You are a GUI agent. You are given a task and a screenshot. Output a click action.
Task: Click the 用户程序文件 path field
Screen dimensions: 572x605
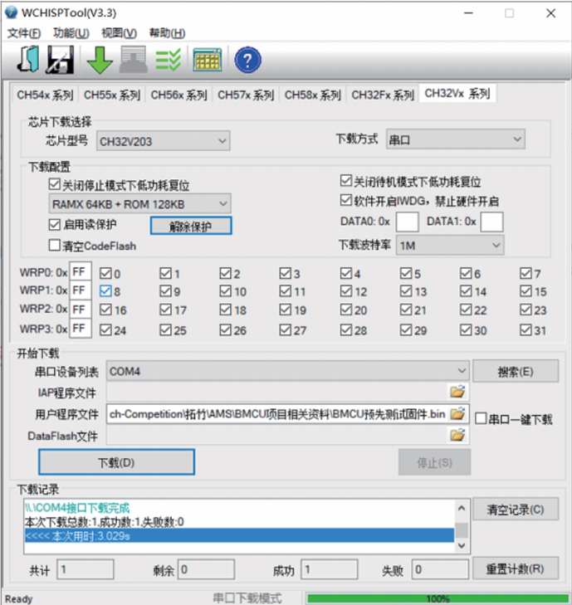tap(276, 414)
